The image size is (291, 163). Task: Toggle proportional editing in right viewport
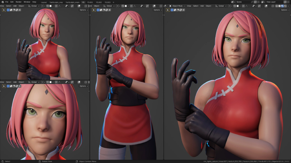click(x=243, y=6)
